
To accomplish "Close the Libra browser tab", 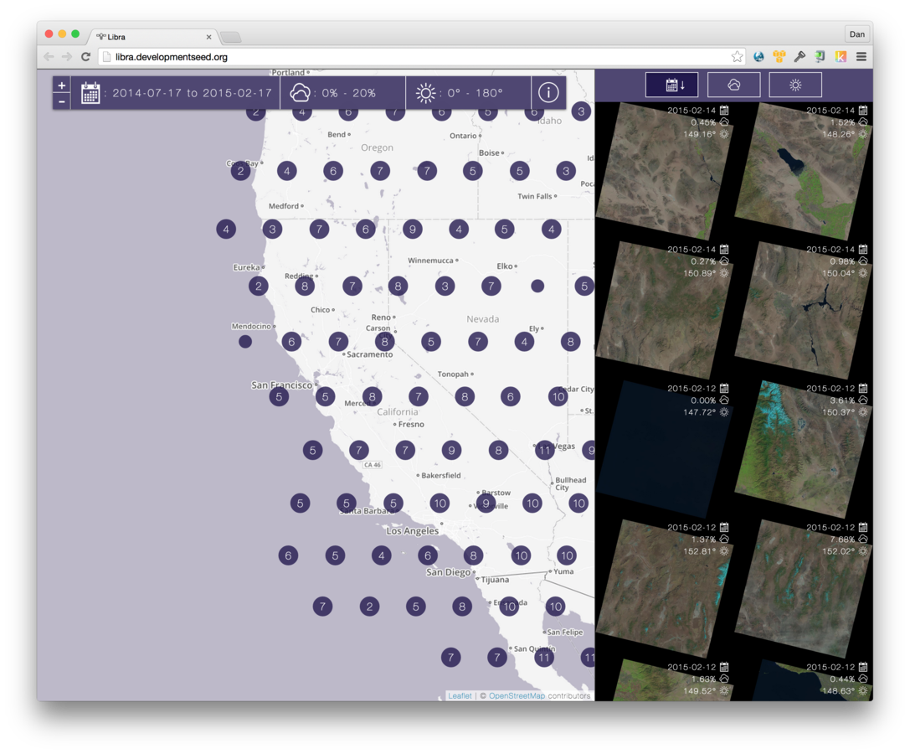I will (209, 37).
